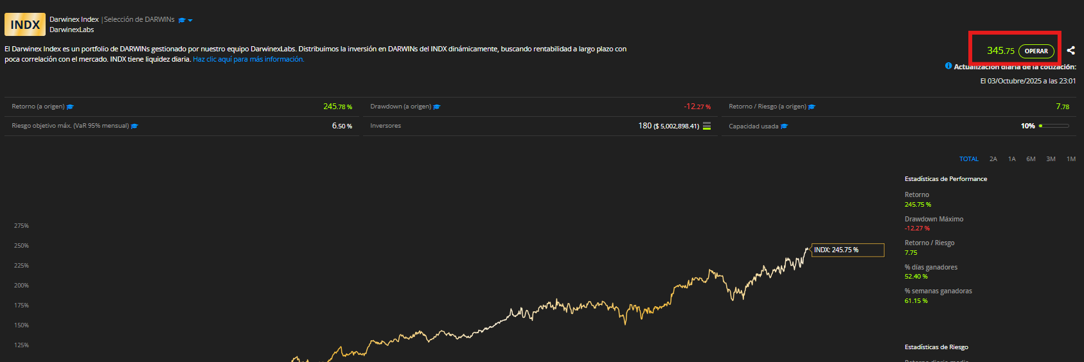Image resolution: width=1084 pixels, height=362 pixels.
Task: Click help icon next to Retorno / Riesgo (a origen)
Action: (812, 107)
